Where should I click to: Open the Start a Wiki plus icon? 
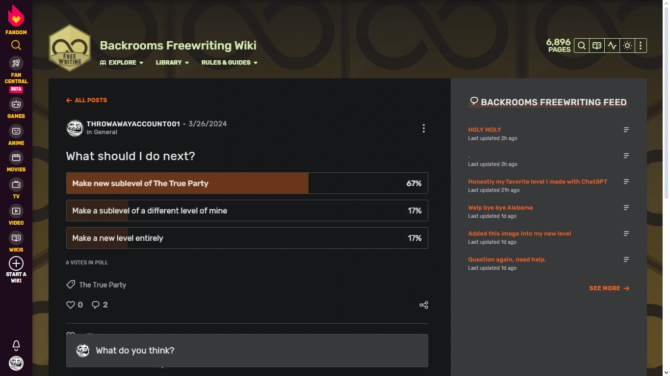point(16,263)
